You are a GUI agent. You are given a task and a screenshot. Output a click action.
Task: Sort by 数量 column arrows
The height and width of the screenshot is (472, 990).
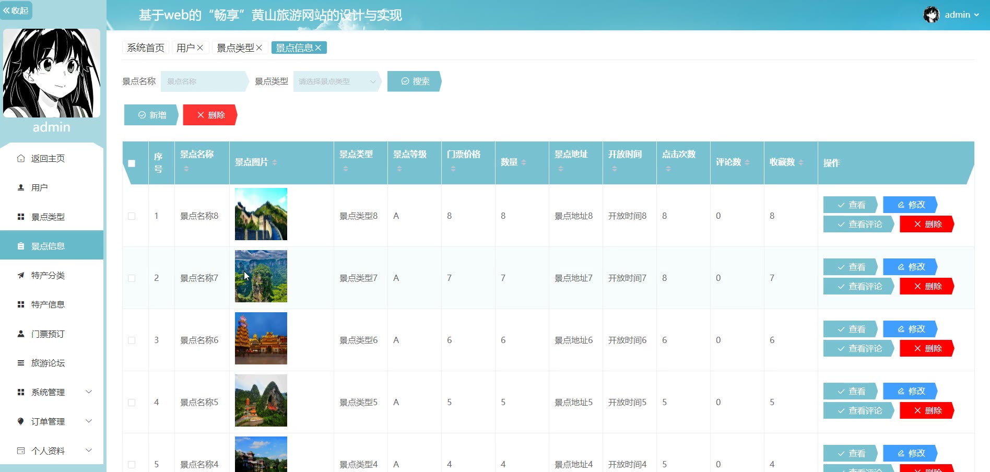pos(524,162)
